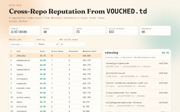Click weighted stars 108,868 cell
The image size is (180, 112).
point(87,56)
